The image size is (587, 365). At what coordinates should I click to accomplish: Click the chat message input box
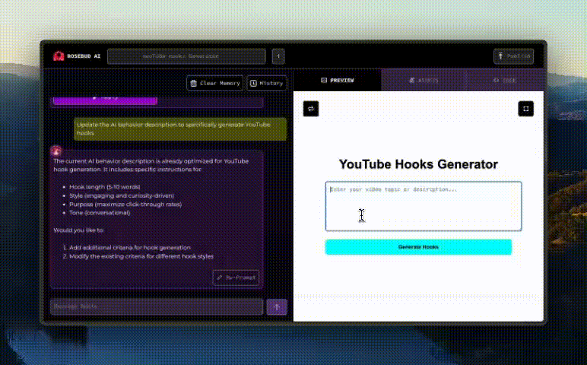157,306
